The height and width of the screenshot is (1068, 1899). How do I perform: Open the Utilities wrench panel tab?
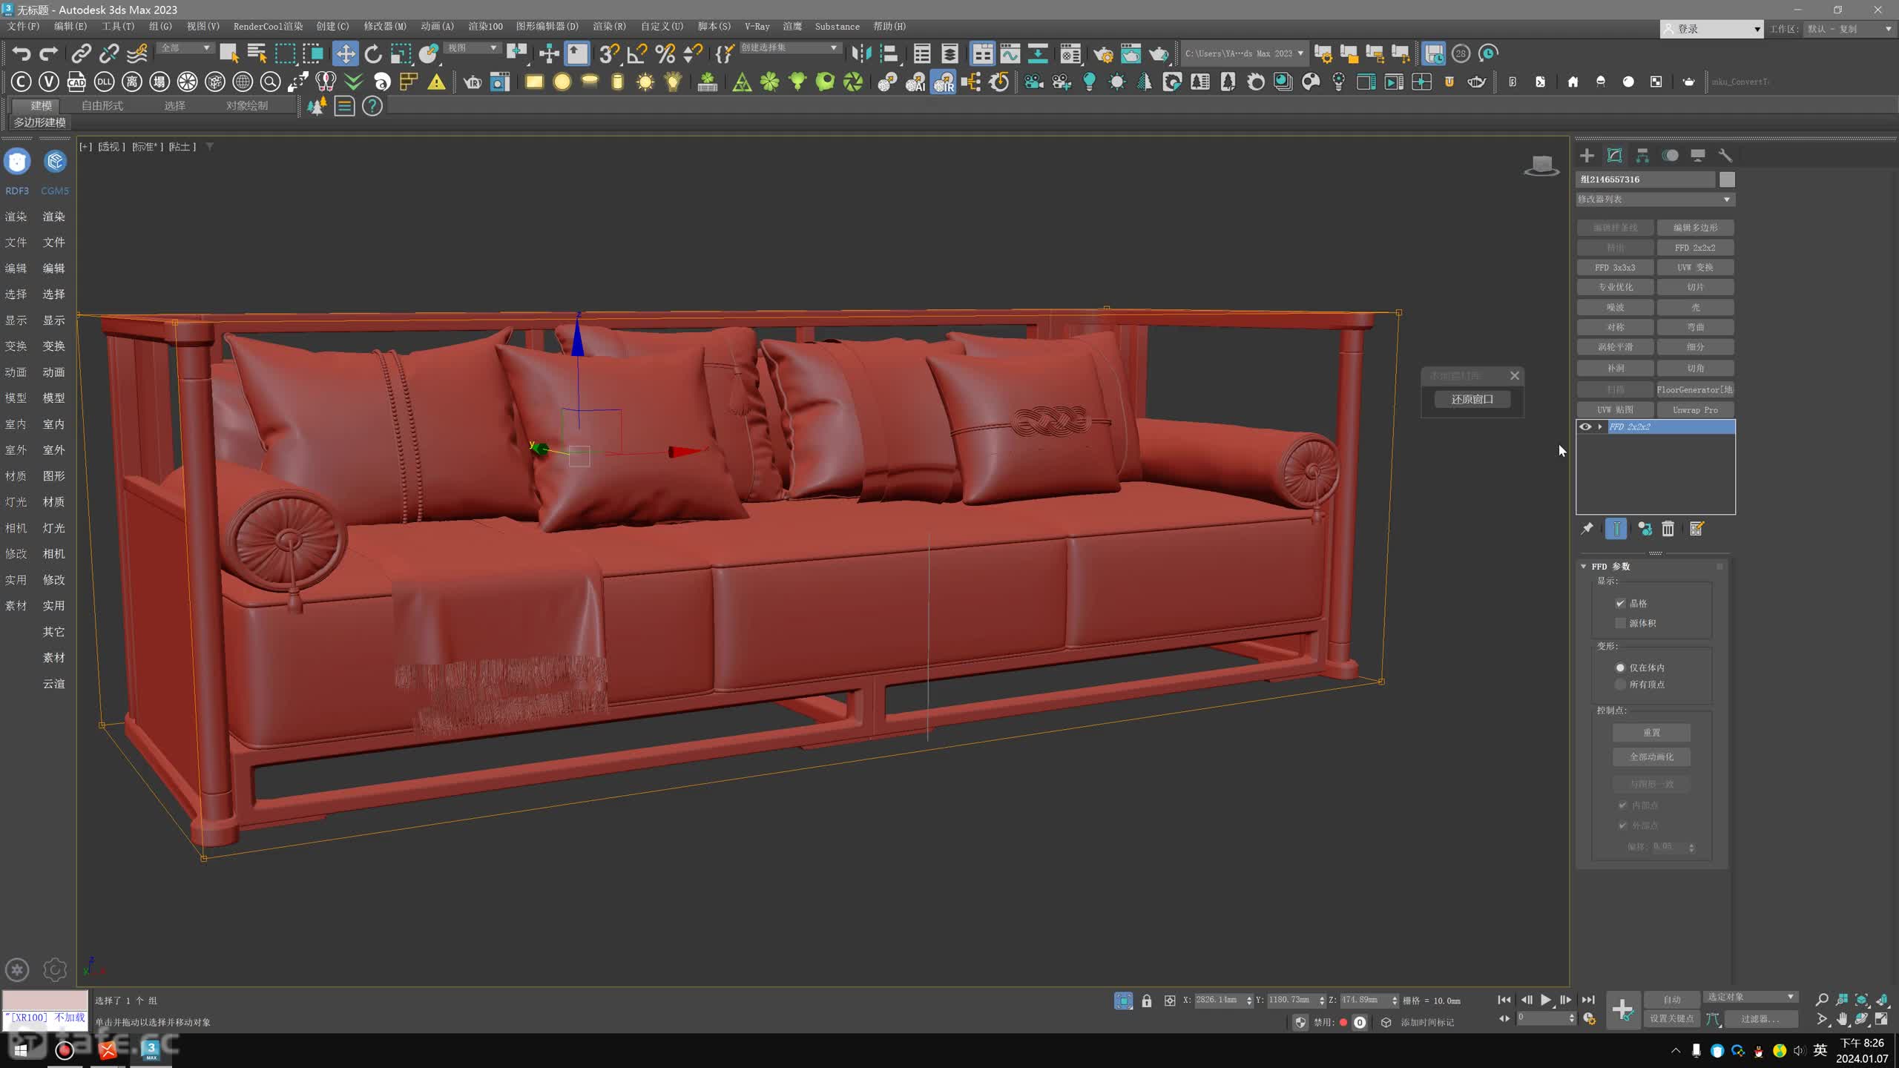pyautogui.click(x=1725, y=156)
